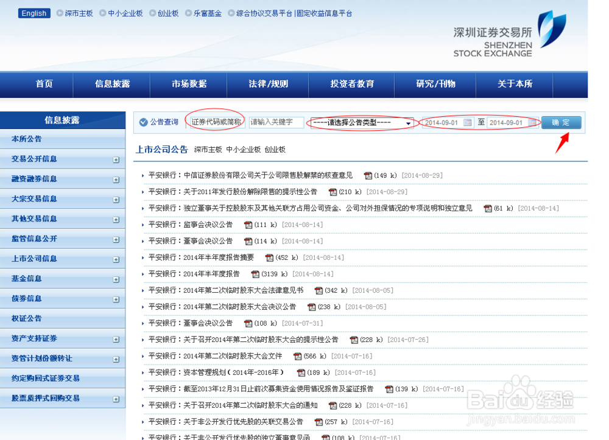Expand 融资融券信息 plus icon
Viewport: 609px width, 440px height.
[x=116, y=180]
